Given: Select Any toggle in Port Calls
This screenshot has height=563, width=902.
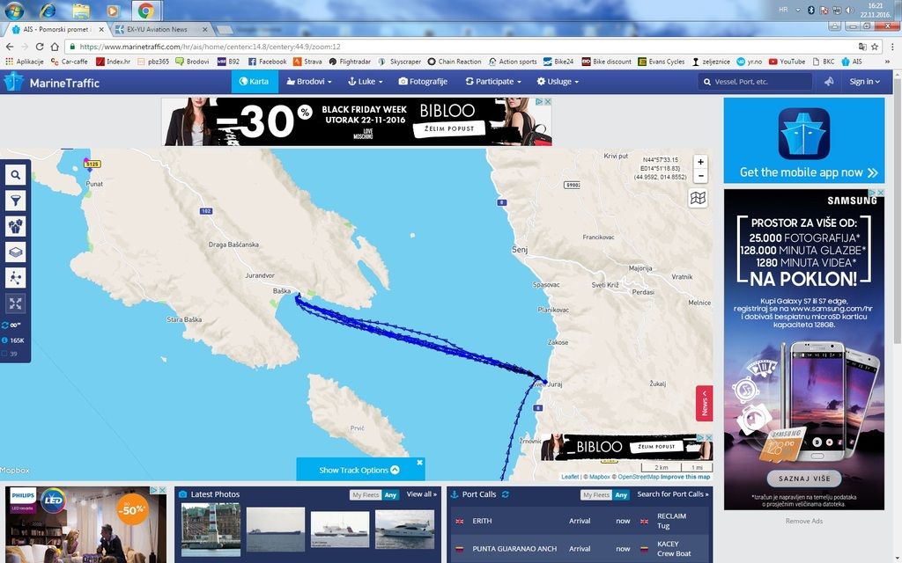Looking at the screenshot, I should [x=621, y=494].
